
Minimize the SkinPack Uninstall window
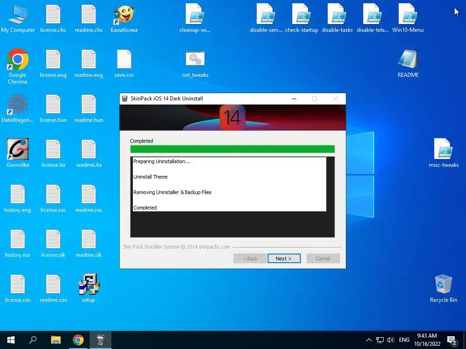pyautogui.click(x=294, y=99)
